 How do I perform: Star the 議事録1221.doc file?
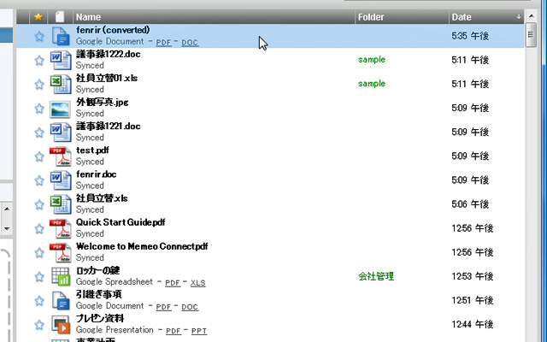[x=39, y=133]
